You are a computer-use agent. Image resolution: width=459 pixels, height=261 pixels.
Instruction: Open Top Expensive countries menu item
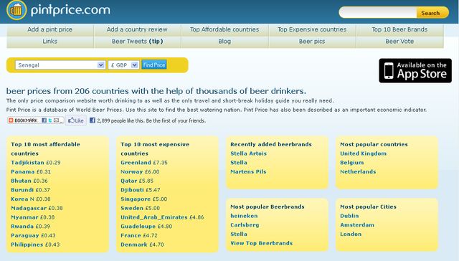tap(312, 29)
